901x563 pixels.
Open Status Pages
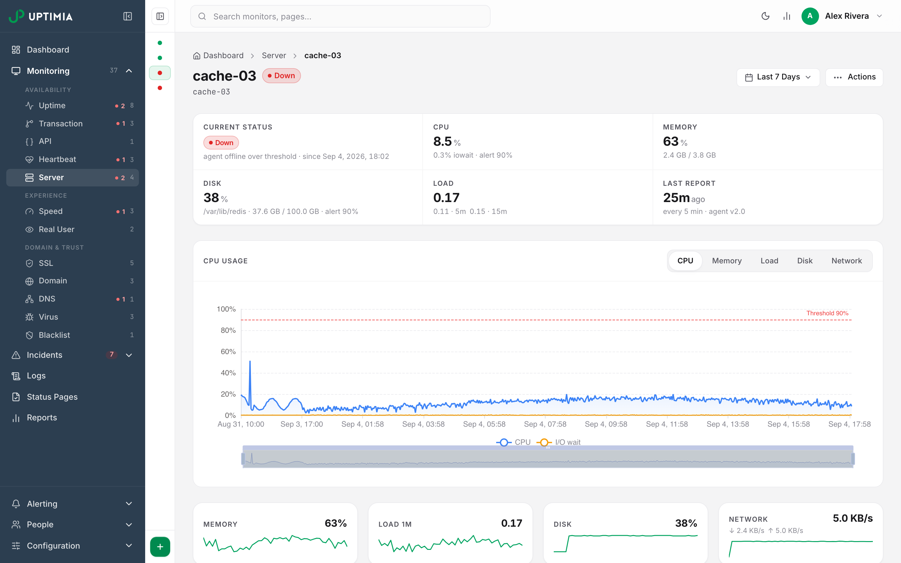73,397
